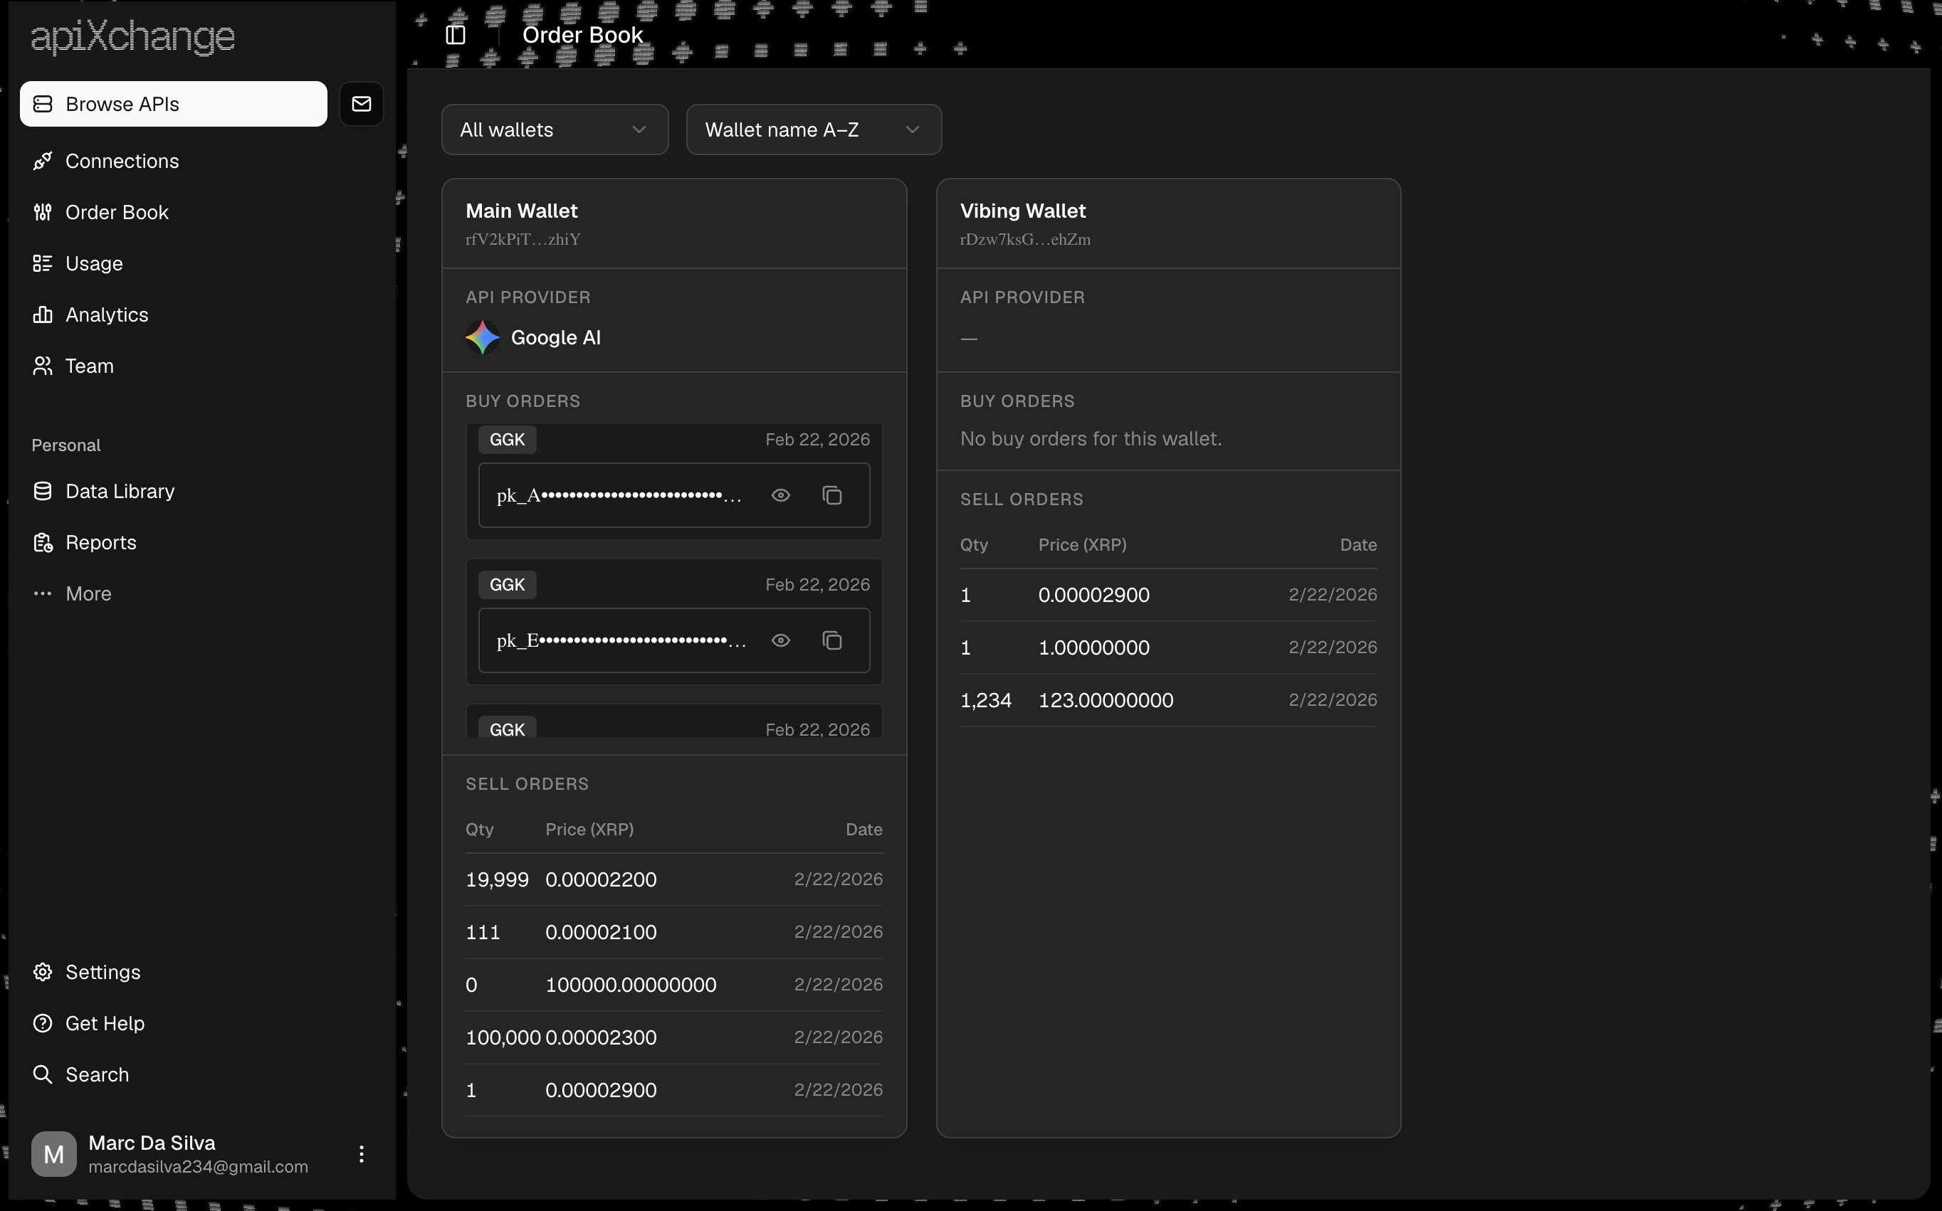The height and width of the screenshot is (1211, 1942).
Task: Go to Order Book in sidebar
Action: pyautogui.click(x=116, y=212)
